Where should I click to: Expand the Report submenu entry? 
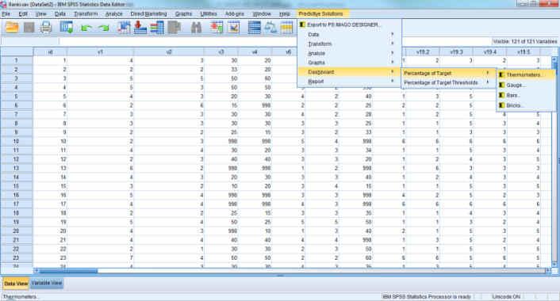coord(349,82)
